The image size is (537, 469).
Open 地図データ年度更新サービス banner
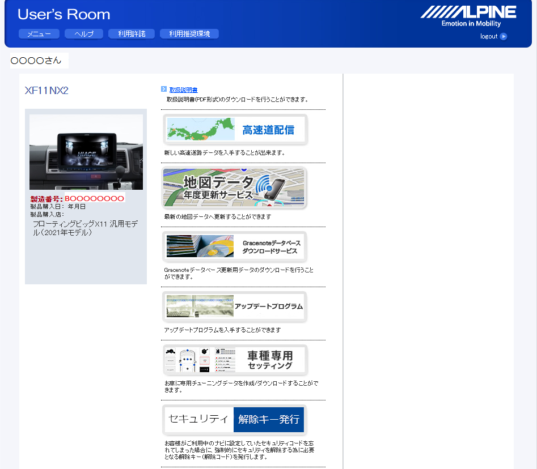tap(235, 189)
